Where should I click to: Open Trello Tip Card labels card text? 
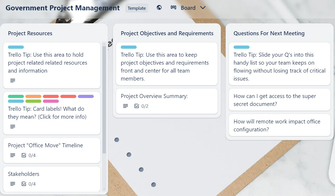(47, 113)
